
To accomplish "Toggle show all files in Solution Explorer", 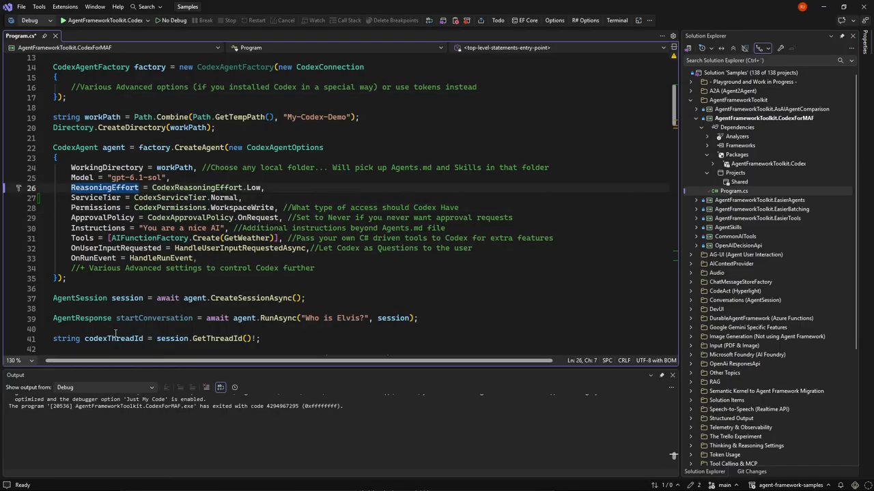I will 745,48.
